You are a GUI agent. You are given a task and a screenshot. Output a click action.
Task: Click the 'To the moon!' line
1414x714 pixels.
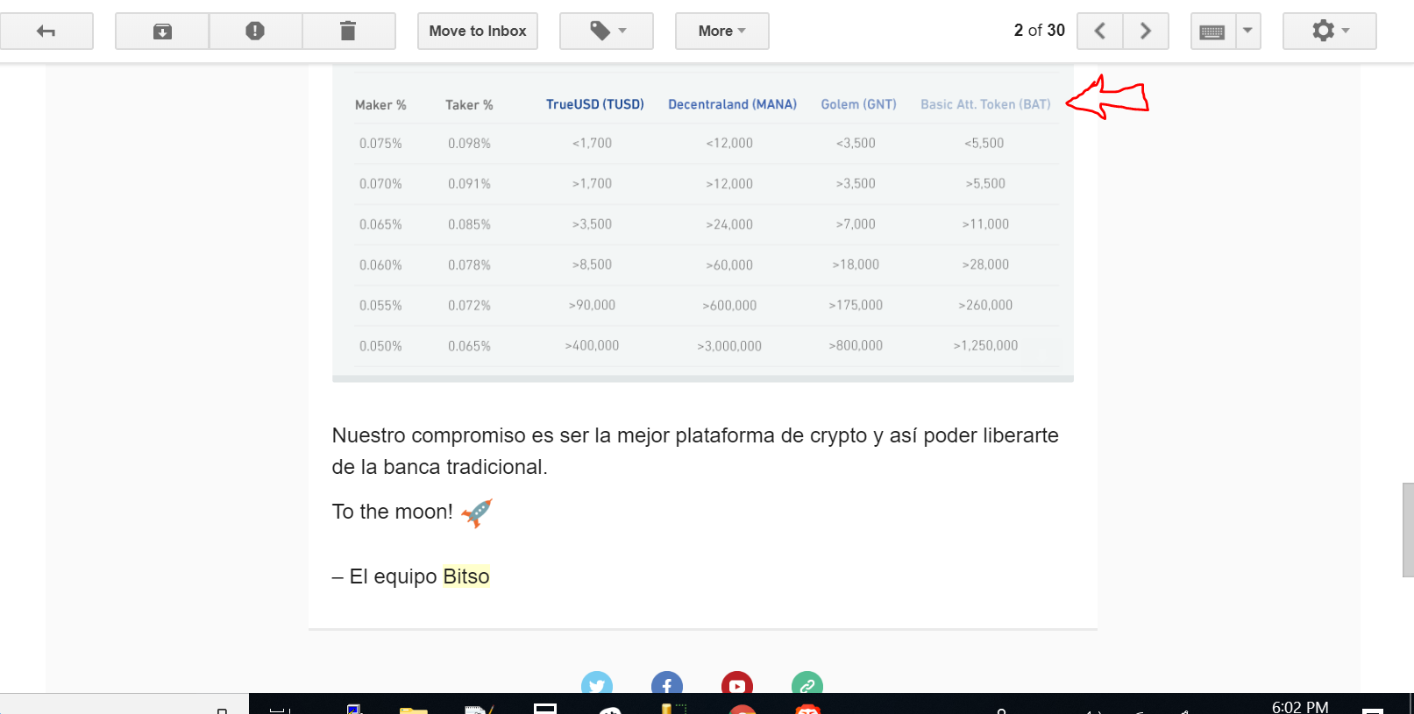click(x=393, y=512)
